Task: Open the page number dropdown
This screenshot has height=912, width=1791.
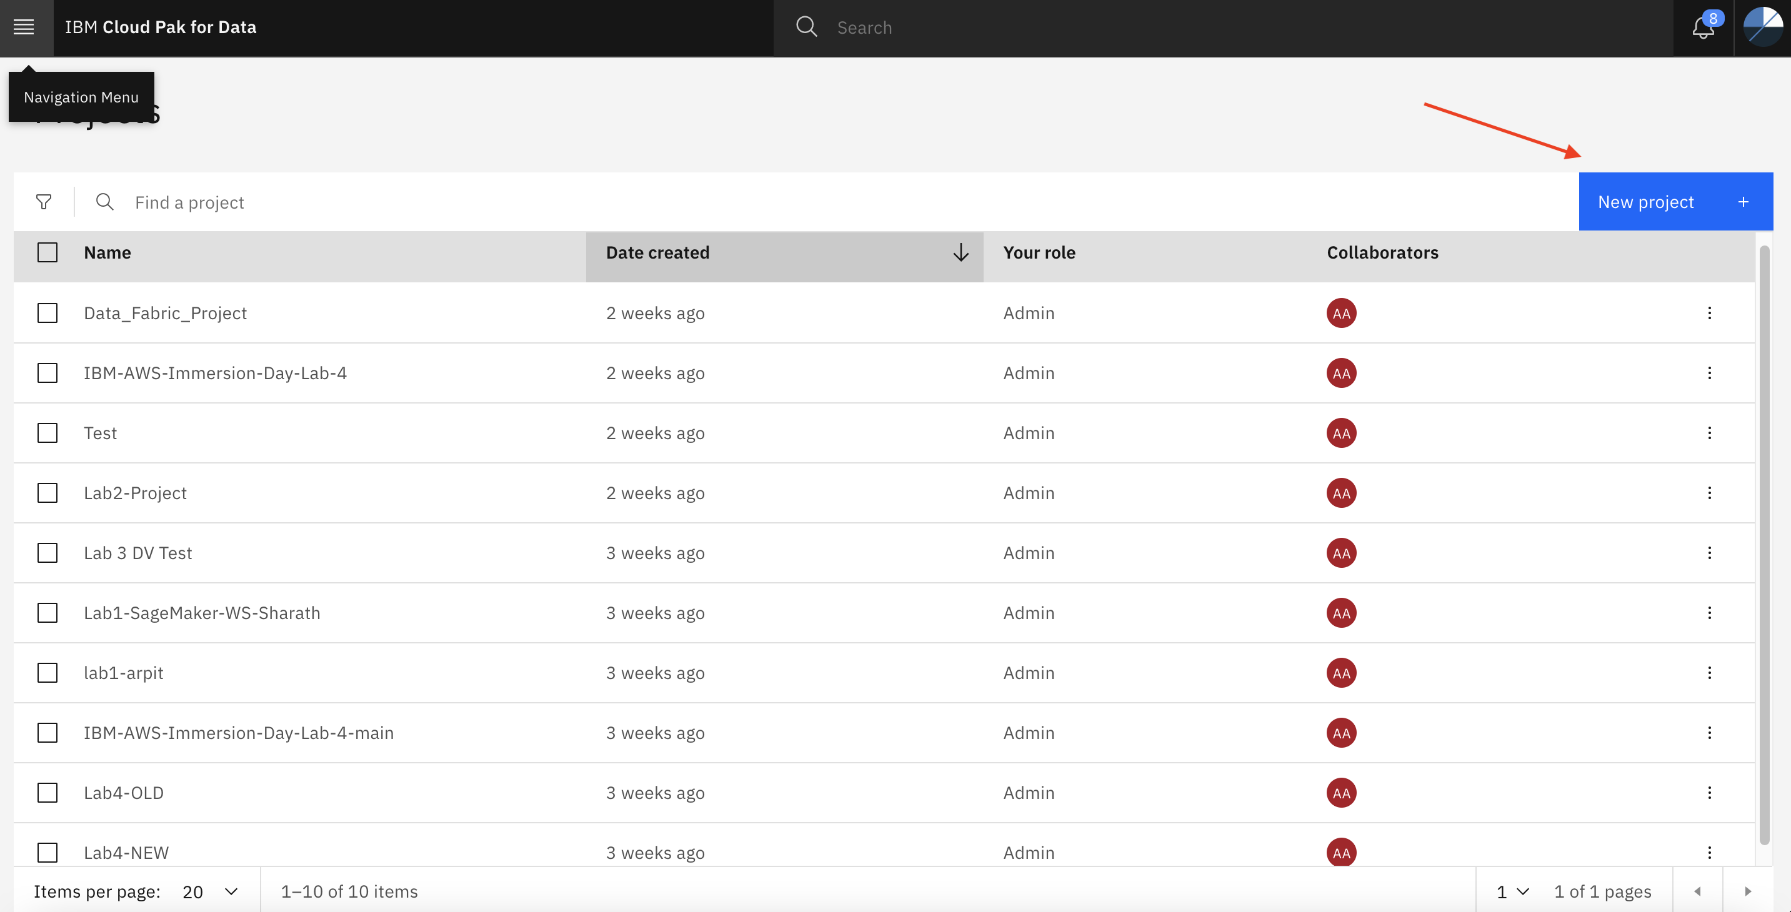Action: 1512,891
